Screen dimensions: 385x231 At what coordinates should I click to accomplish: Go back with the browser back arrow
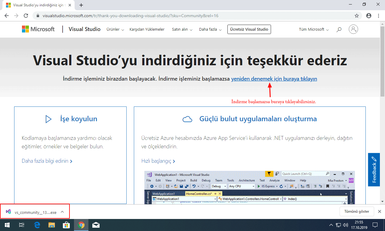tap(7, 16)
